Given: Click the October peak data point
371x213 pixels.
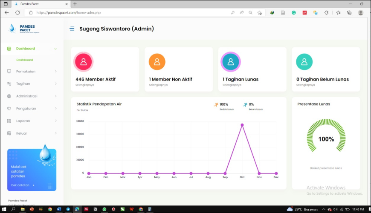Looking at the screenshot, I should click(242, 125).
